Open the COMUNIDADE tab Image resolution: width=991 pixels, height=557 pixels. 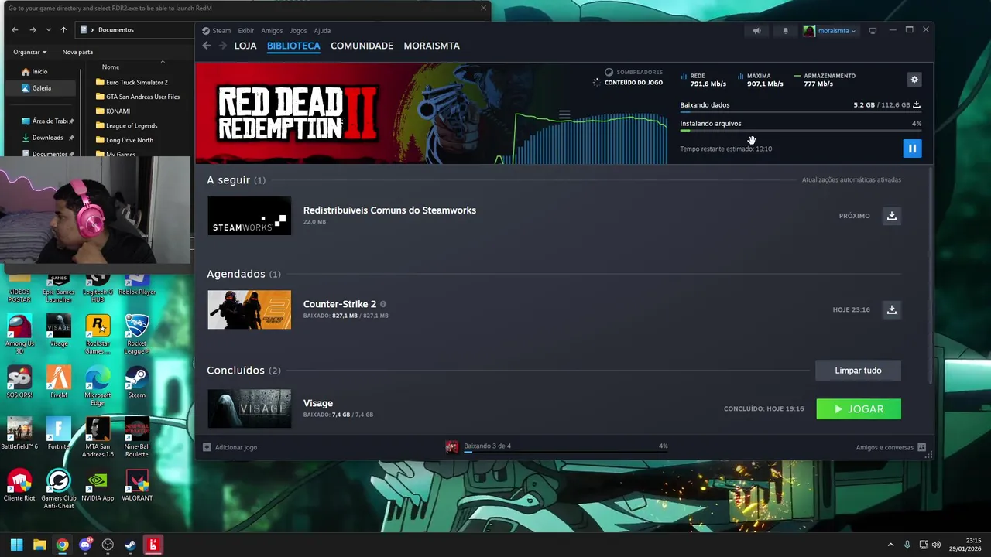[x=362, y=46]
